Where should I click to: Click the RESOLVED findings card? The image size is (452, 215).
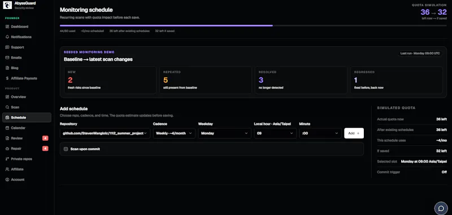click(301, 80)
